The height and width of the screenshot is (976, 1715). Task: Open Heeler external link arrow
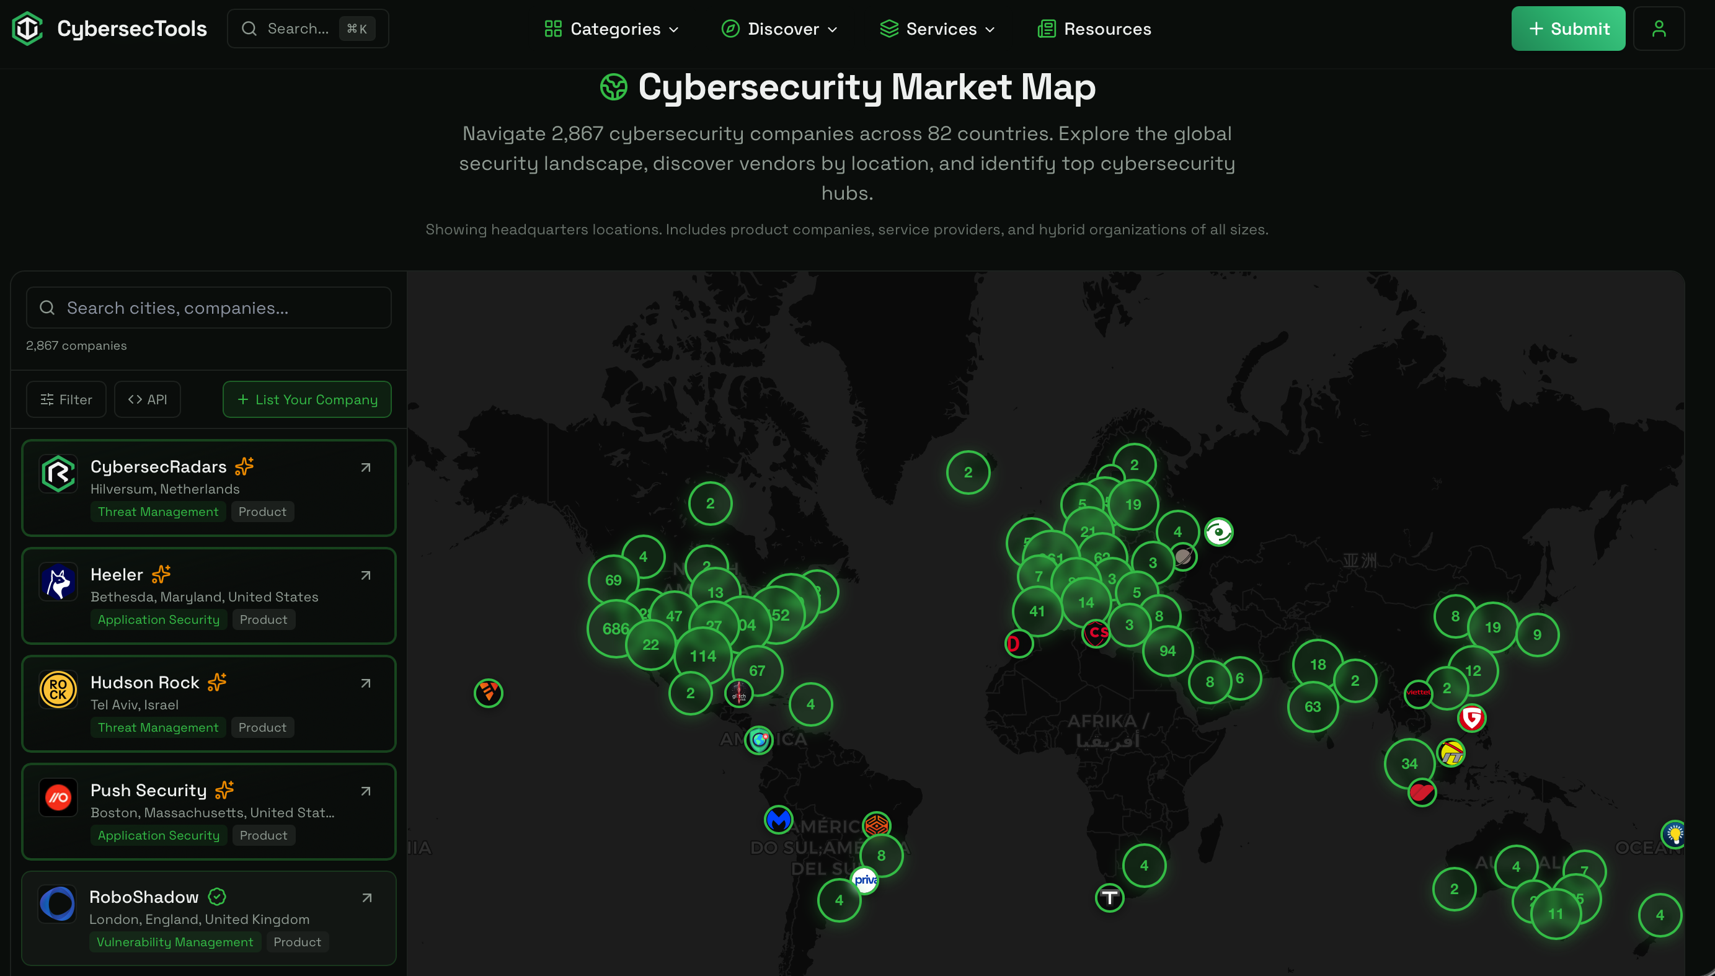(x=366, y=575)
